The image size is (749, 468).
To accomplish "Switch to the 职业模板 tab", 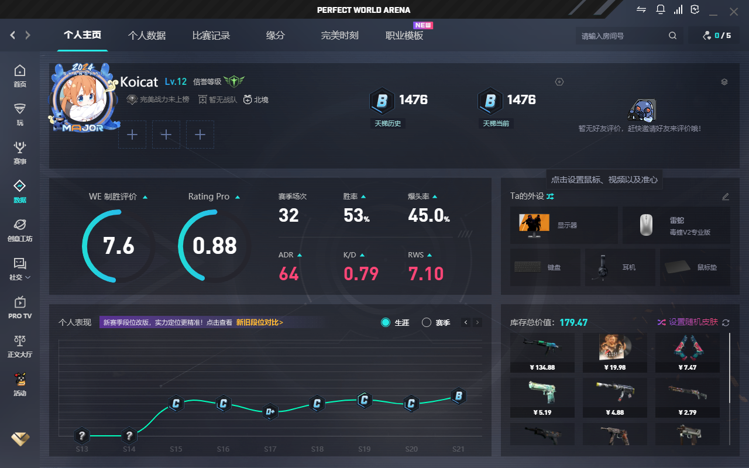I will [404, 36].
